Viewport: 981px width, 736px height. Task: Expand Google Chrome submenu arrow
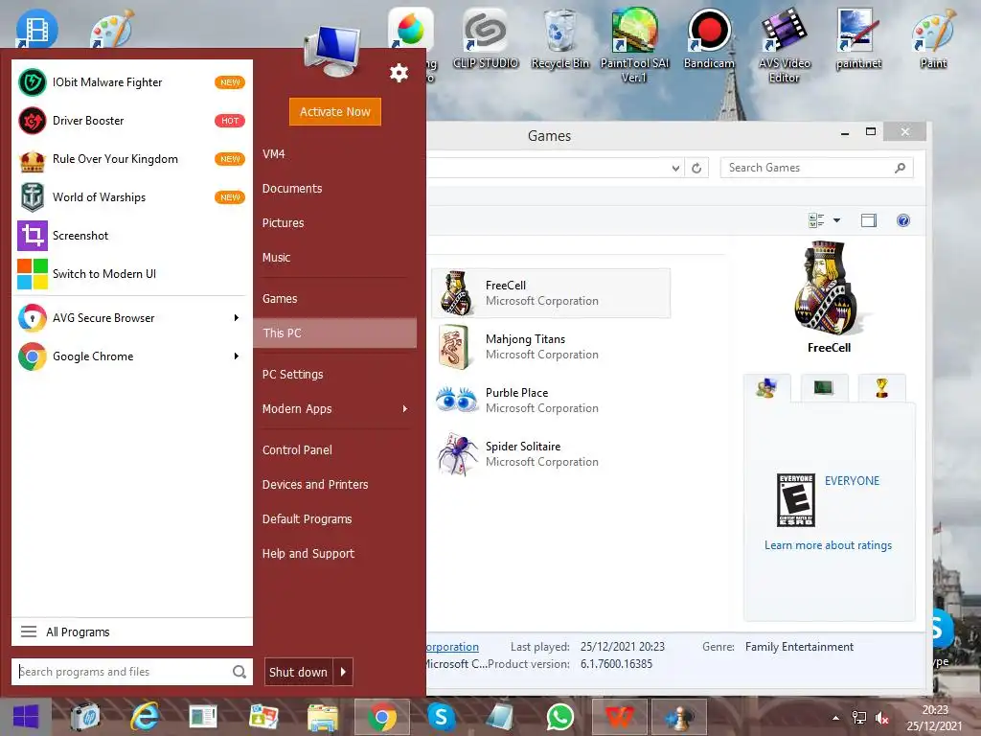(x=236, y=356)
